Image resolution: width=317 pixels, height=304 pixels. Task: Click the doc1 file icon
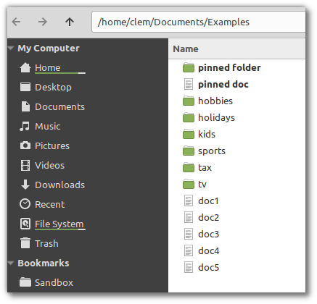189,200
